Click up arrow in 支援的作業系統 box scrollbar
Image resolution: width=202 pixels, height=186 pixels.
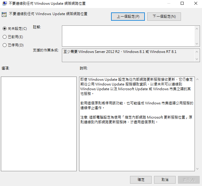197,52
